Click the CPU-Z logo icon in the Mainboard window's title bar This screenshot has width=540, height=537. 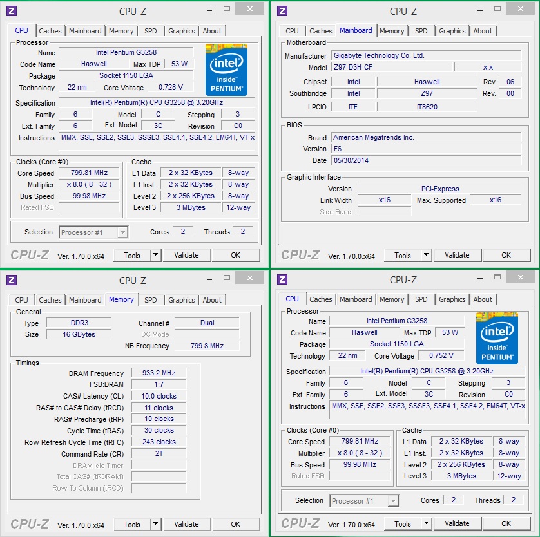click(x=282, y=11)
